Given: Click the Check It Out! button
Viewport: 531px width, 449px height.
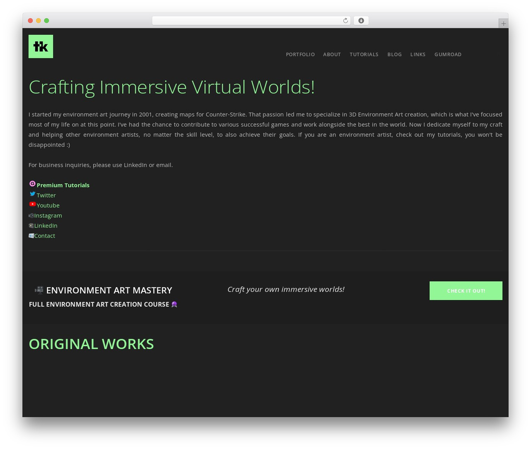Looking at the screenshot, I should pyautogui.click(x=466, y=291).
